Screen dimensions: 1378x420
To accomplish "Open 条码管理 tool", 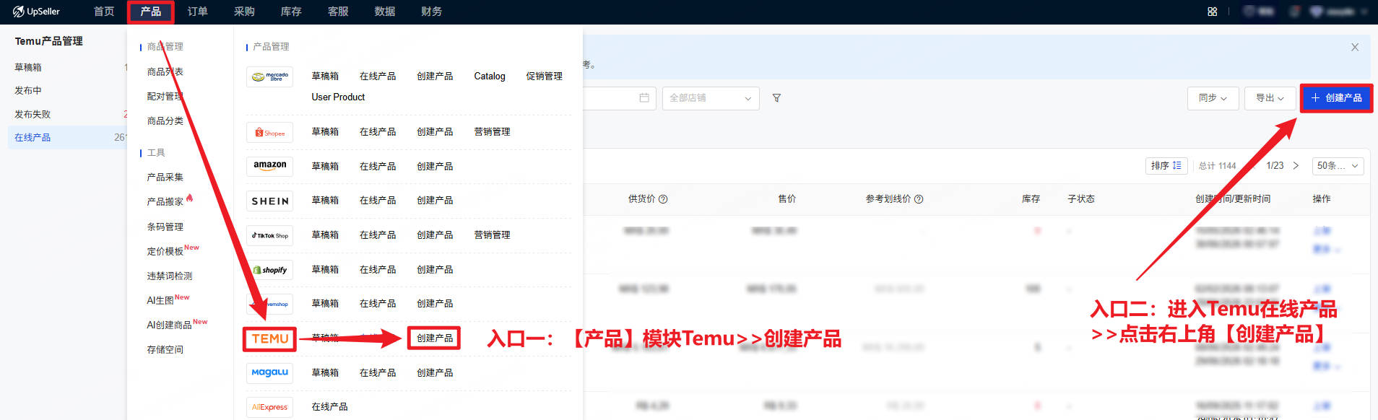I will pos(165,227).
